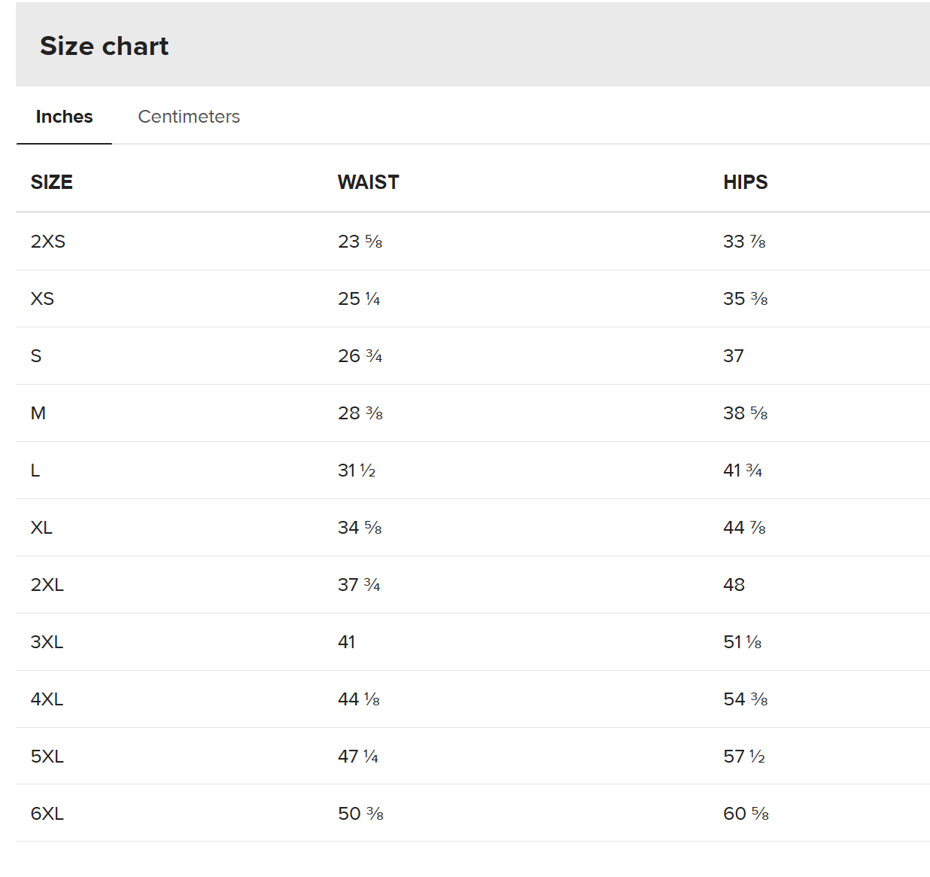Click the Size chart heading
930x877 pixels.
(104, 46)
